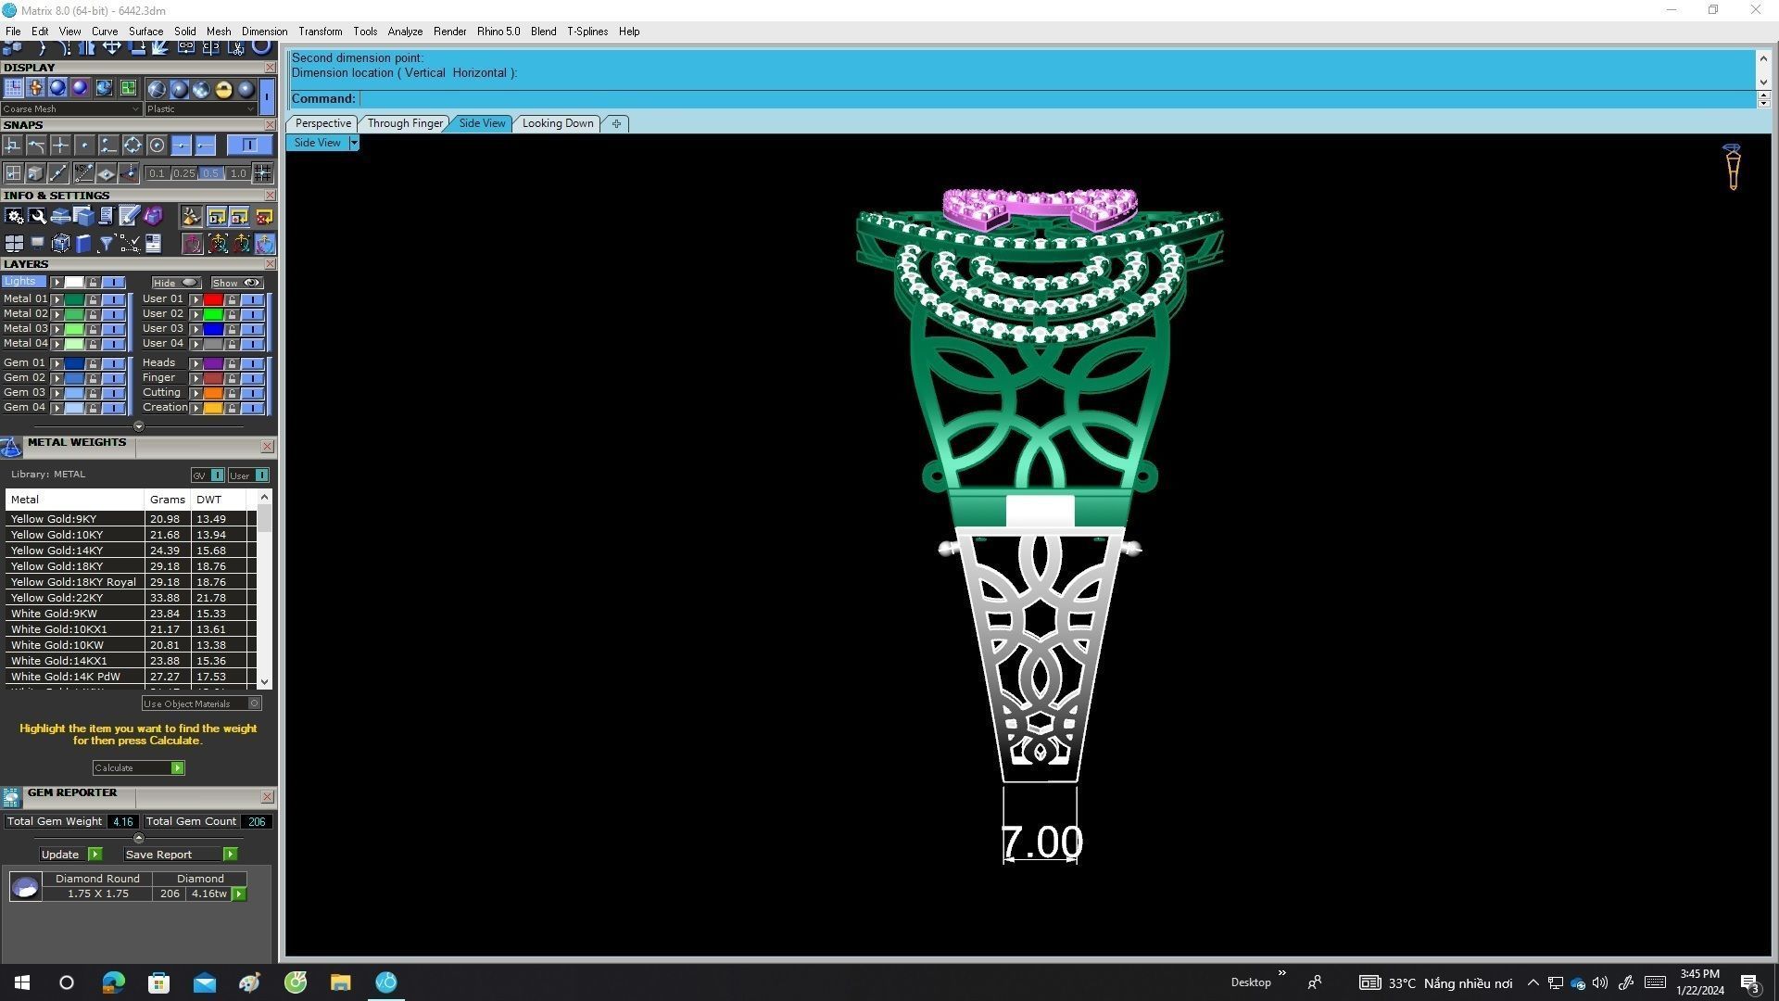Toggle the grid display icon in Display panel
This screenshot has height=1001, width=1779.
click(x=13, y=88)
